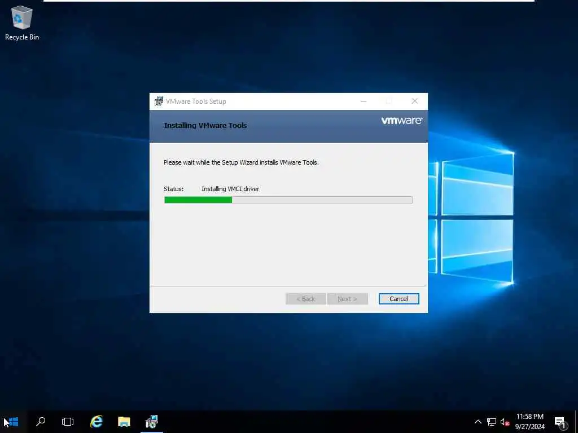Open taskbar Search magnifier
The image size is (578, 433).
(x=41, y=422)
